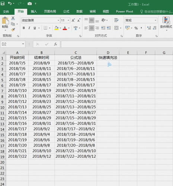Viewport: 173px width, 186px height.
Task: Toggle Underline formatting
Action: click(x=35, y=28)
